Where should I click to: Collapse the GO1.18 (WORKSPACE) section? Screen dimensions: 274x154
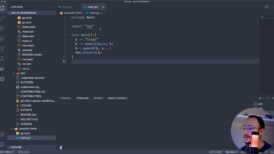click(31, 13)
